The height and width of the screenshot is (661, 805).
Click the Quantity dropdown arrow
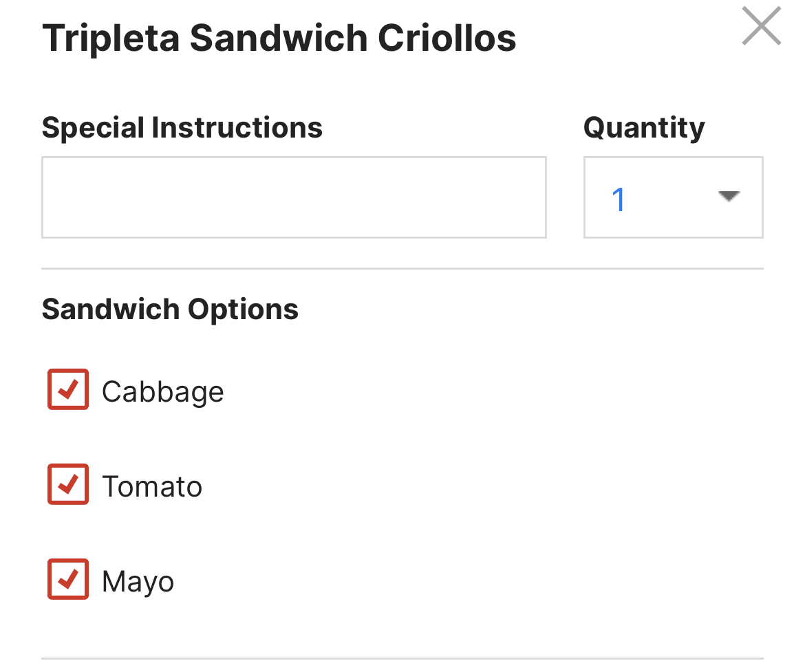pyautogui.click(x=729, y=197)
